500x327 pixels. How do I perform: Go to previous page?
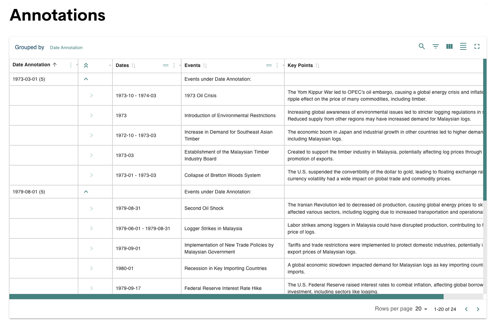tap(466, 309)
